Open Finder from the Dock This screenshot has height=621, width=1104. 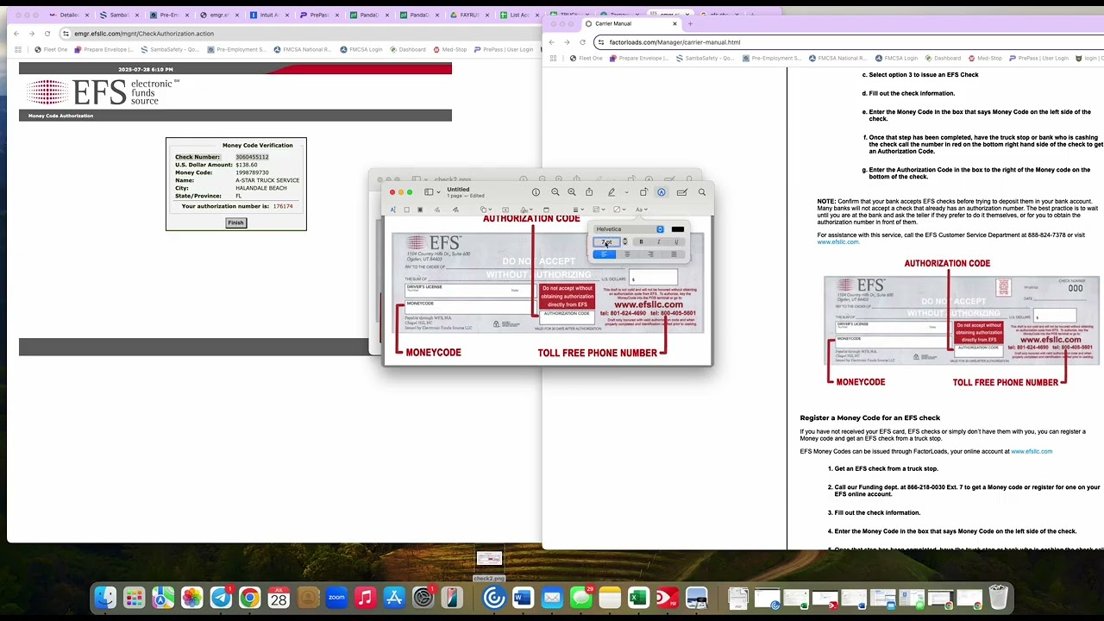click(x=105, y=598)
